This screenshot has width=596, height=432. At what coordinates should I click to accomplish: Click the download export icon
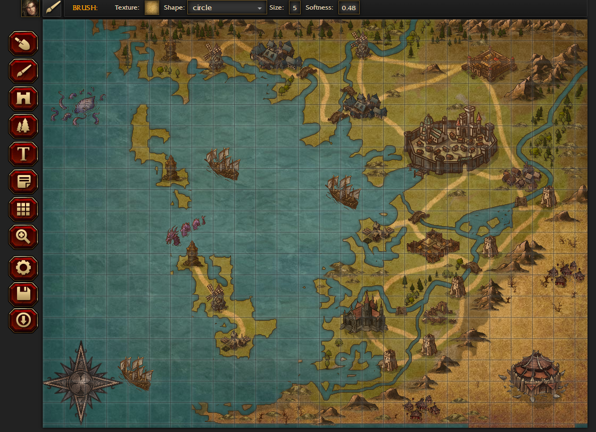[x=23, y=321]
